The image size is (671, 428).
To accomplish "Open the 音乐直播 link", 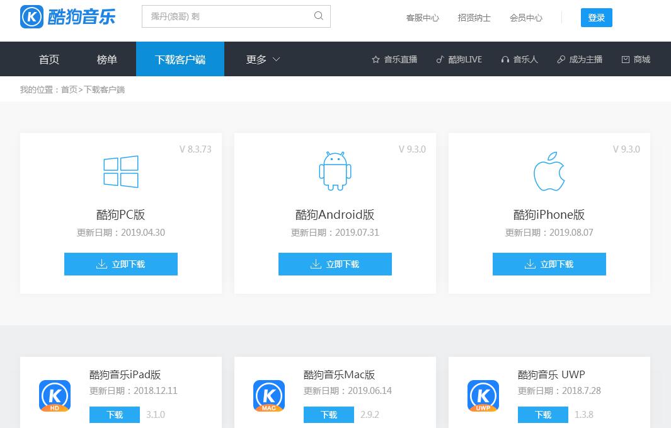I will pyautogui.click(x=395, y=59).
